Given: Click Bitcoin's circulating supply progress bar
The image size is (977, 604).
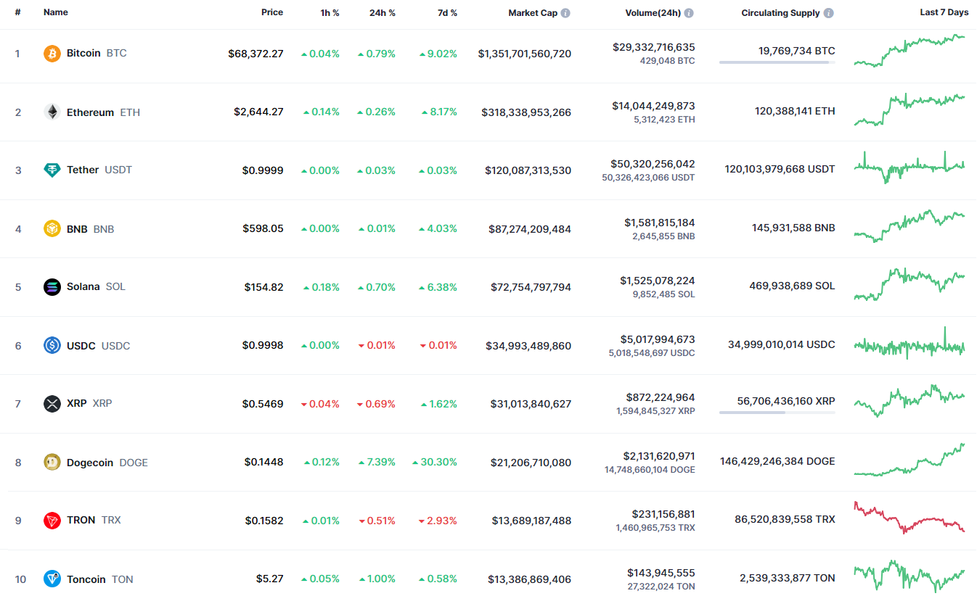Looking at the screenshot, I should tap(777, 62).
